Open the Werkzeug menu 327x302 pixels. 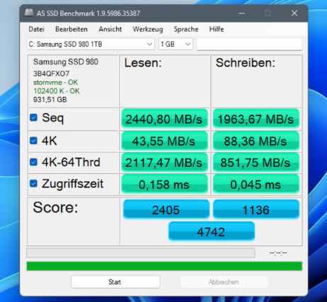[x=148, y=29]
